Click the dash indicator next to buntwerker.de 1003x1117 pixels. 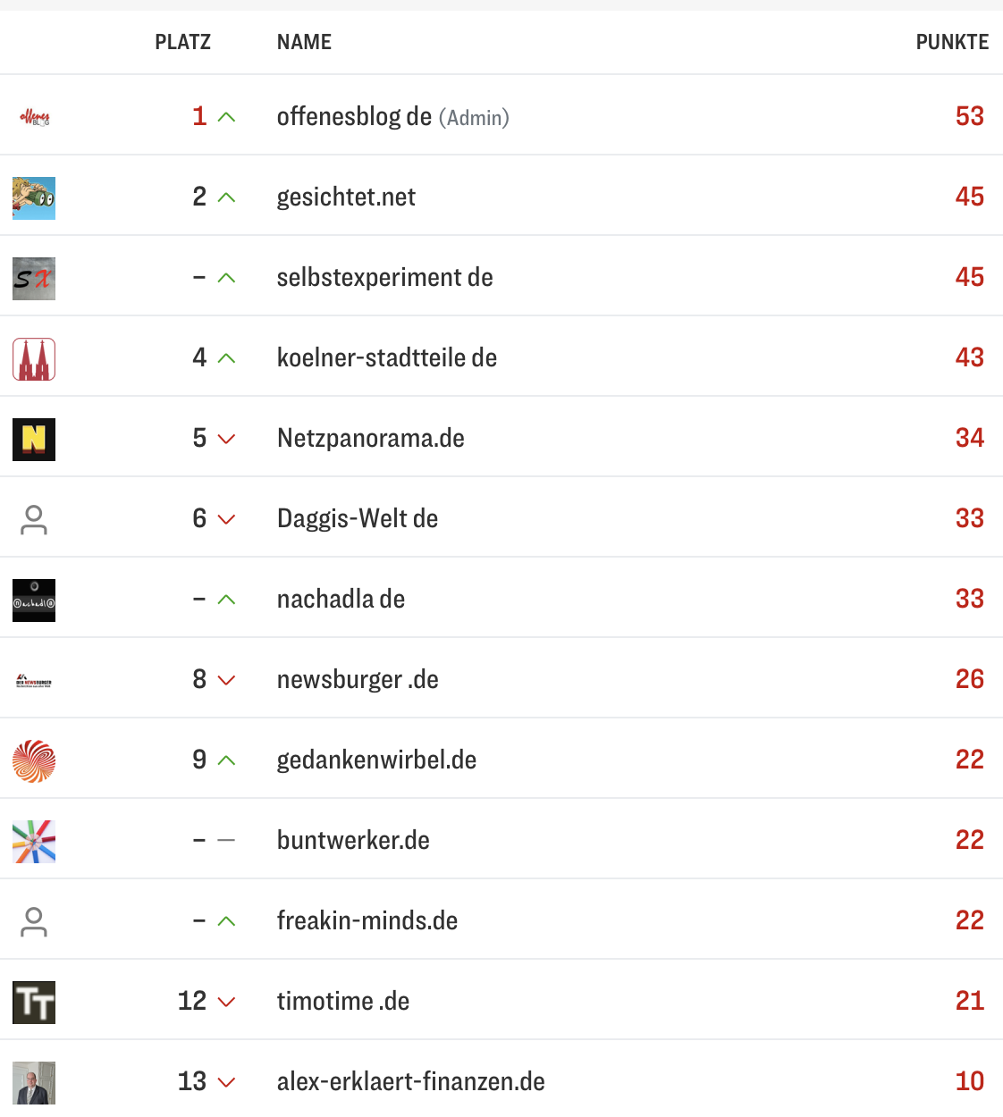(226, 841)
